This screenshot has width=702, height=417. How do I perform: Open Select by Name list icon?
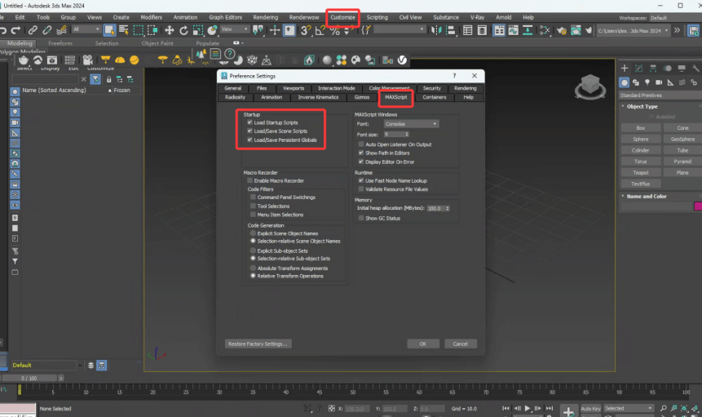coord(124,30)
